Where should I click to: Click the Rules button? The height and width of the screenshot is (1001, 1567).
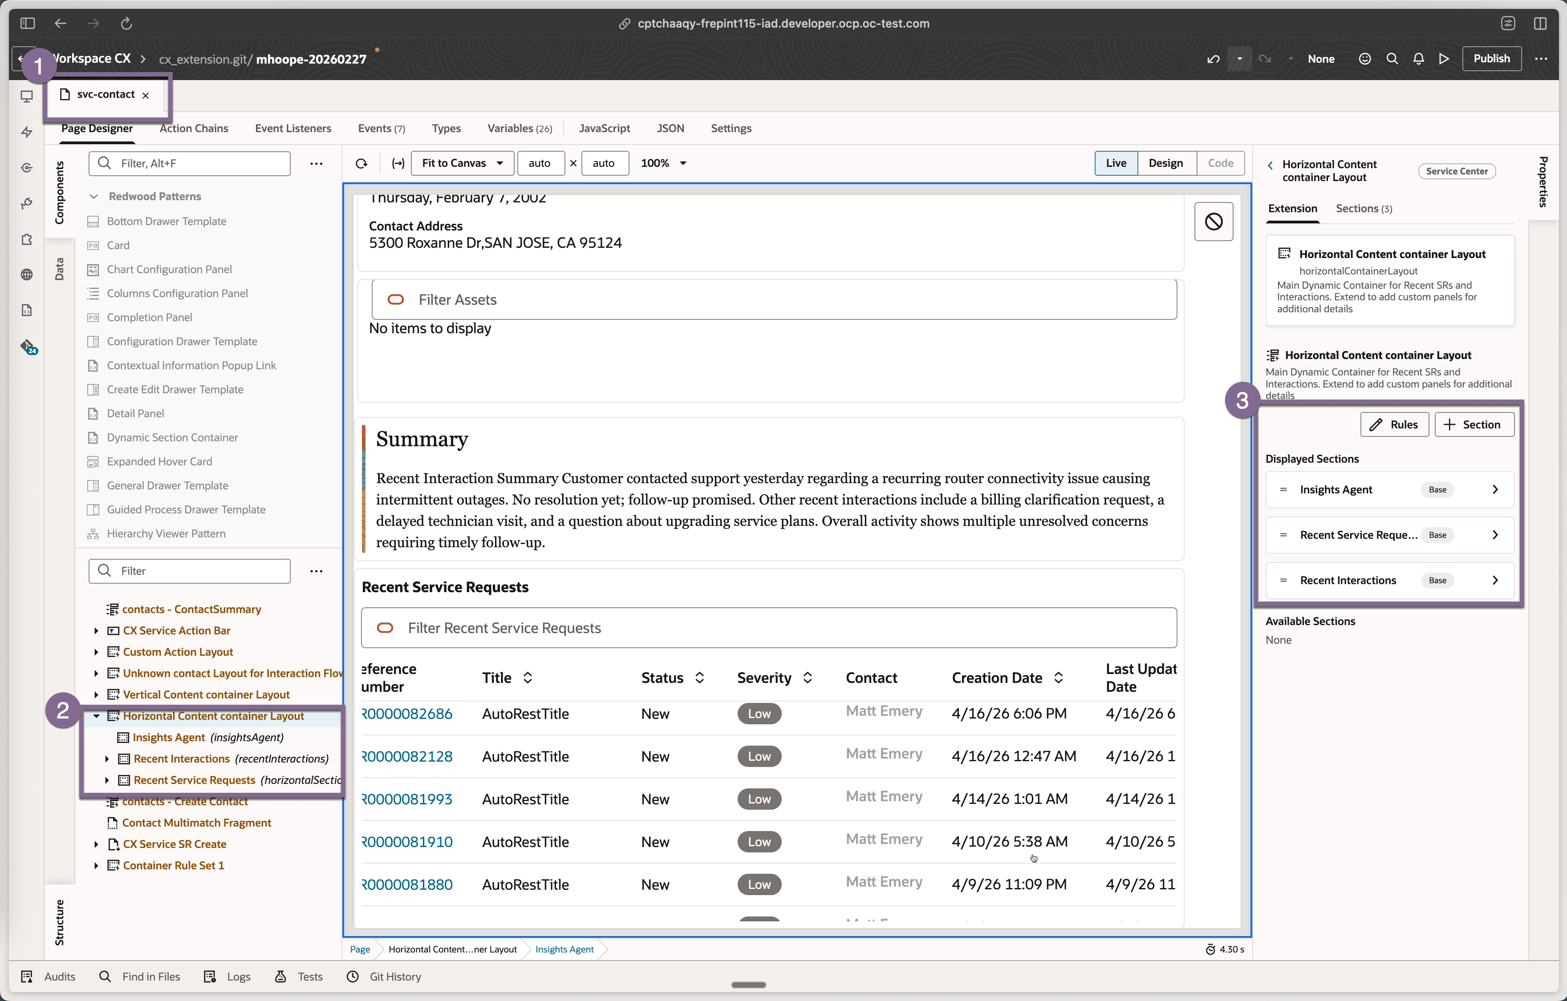click(1394, 425)
